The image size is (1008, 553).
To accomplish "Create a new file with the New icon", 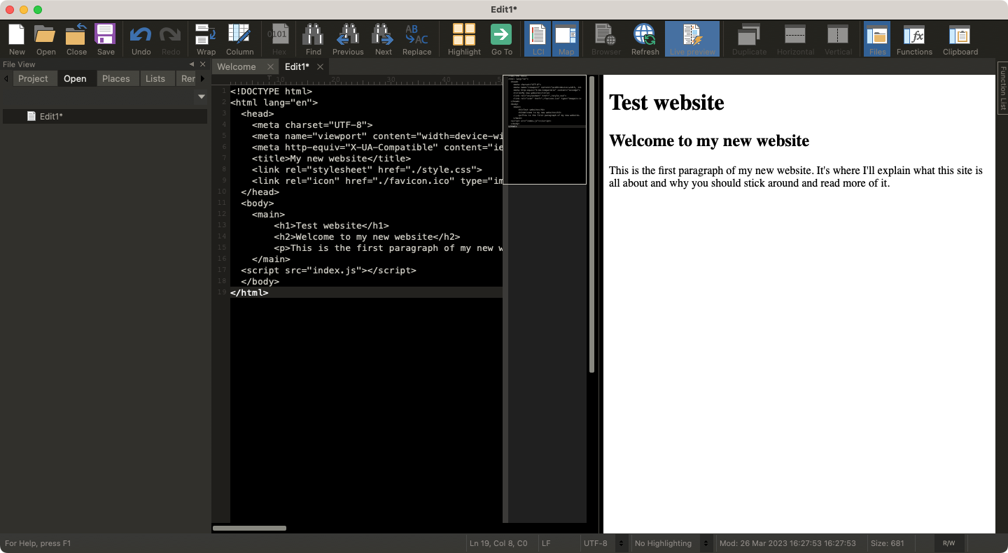I will point(17,39).
